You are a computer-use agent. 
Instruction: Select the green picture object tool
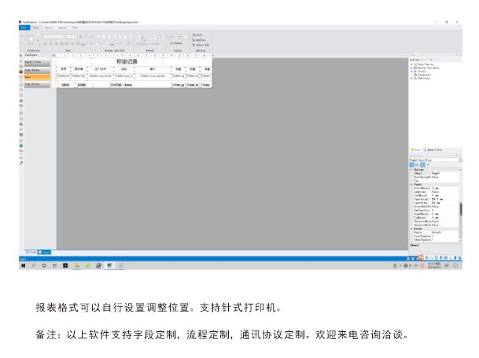coord(21,67)
